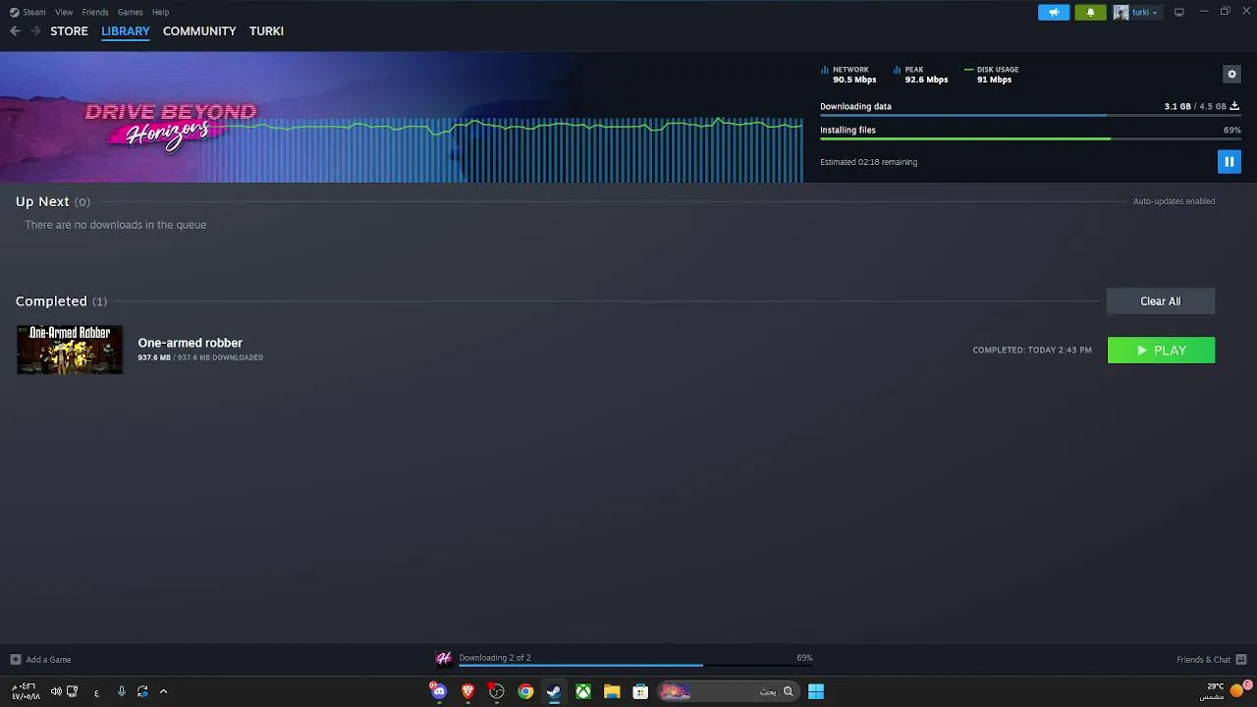The width and height of the screenshot is (1257, 707).
Task: Click the Estimated 02:18 remaining text
Action: [x=868, y=162]
